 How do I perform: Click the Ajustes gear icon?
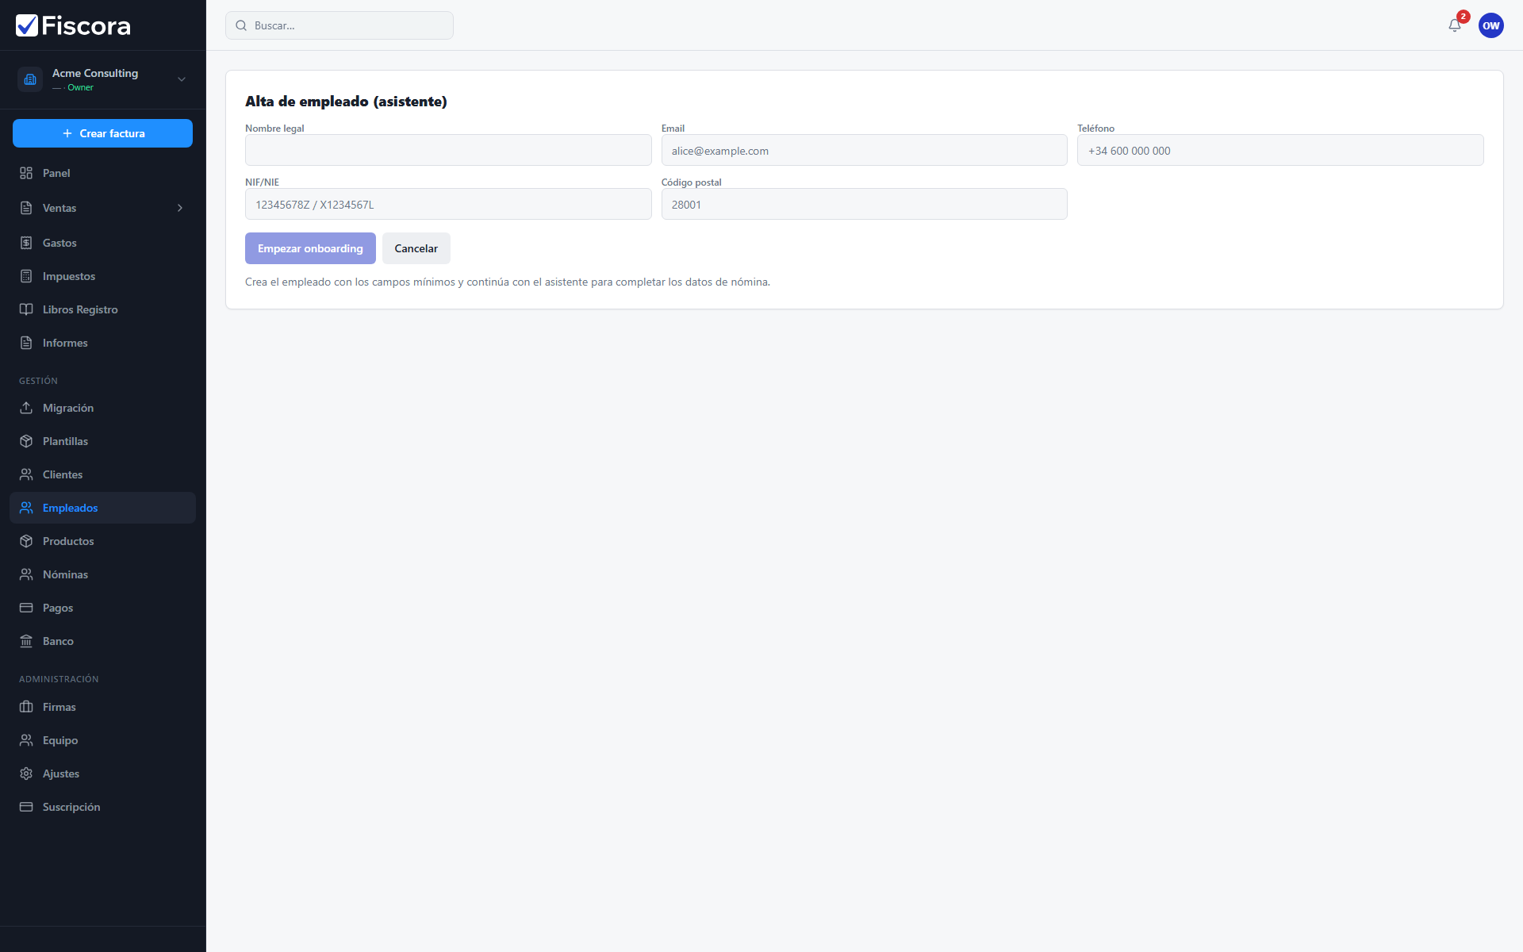26,773
